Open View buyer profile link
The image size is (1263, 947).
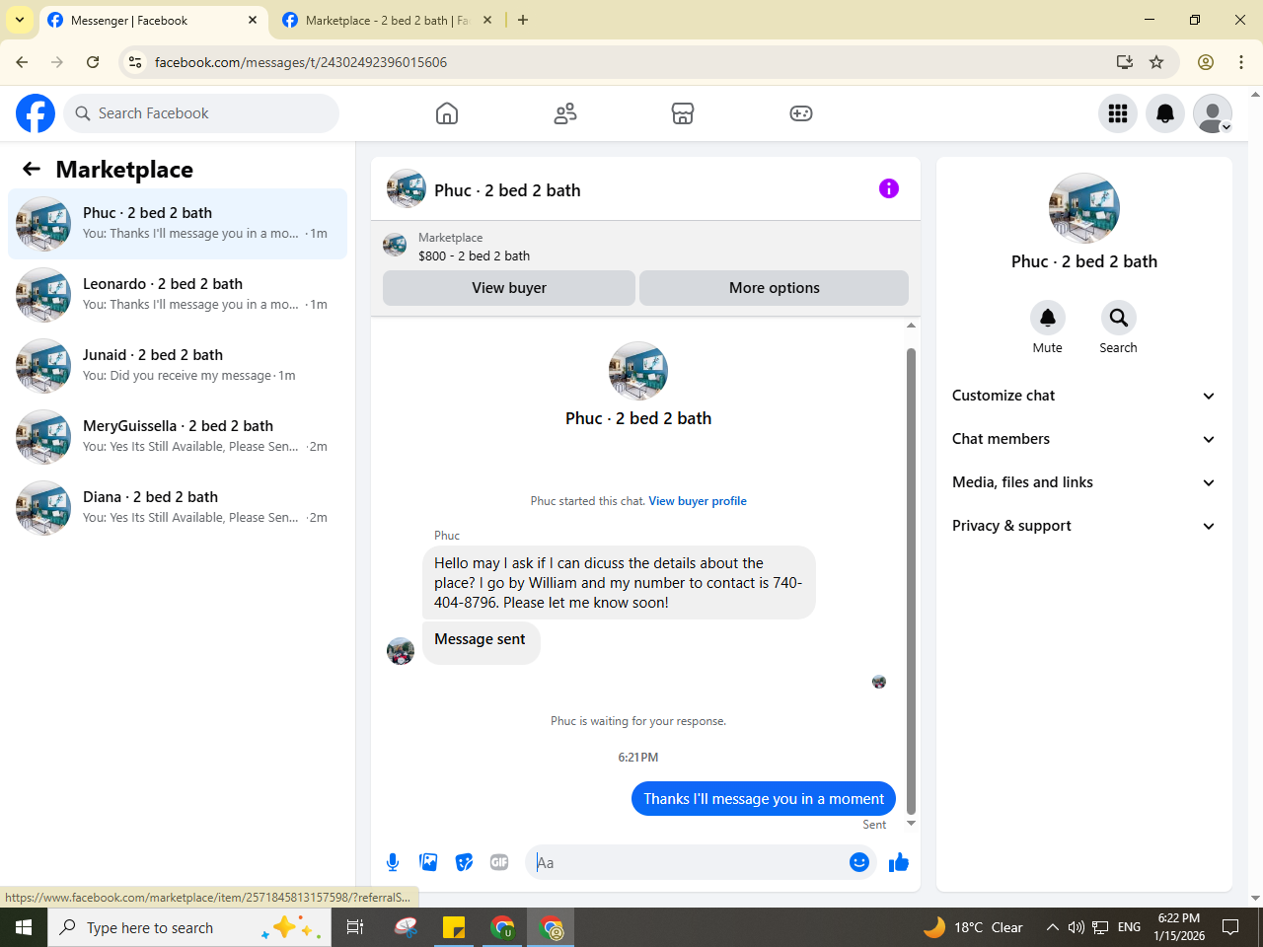coord(698,501)
